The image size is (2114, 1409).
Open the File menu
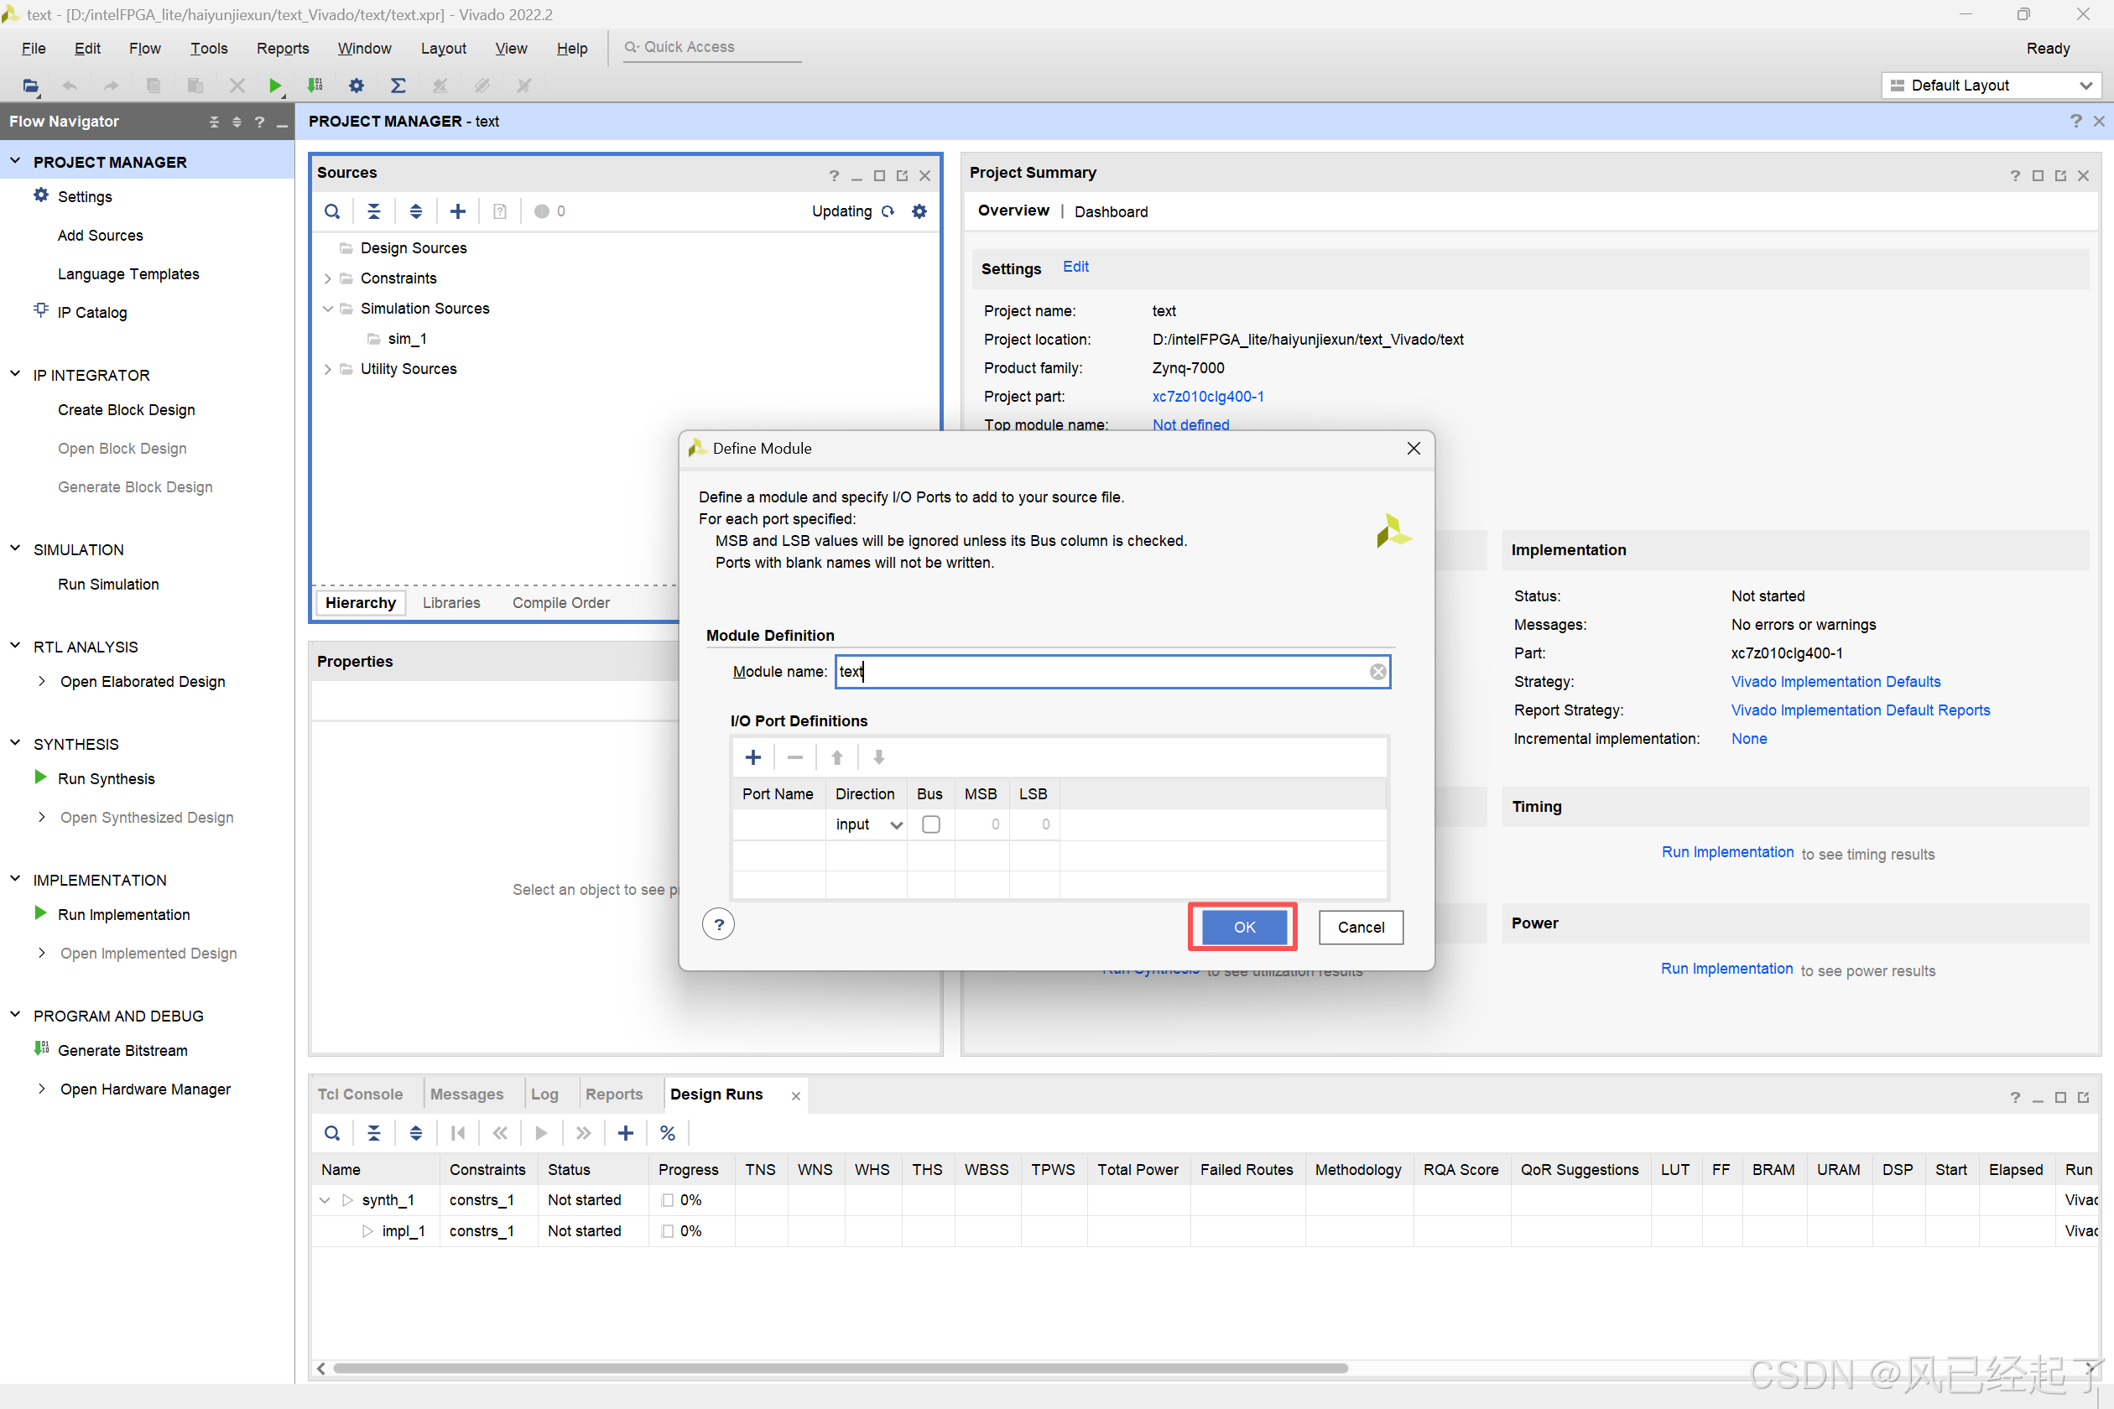[34, 49]
